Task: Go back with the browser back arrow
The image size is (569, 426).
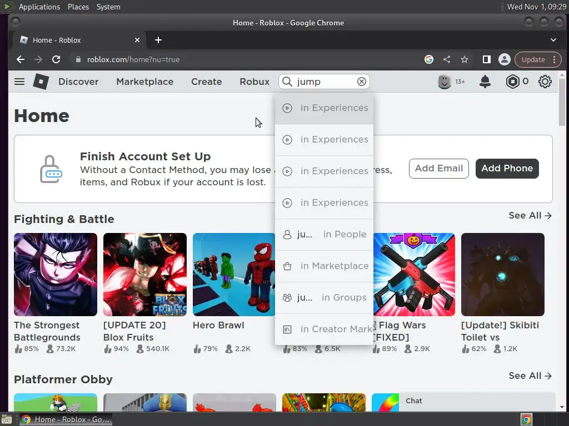Action: click(21, 59)
